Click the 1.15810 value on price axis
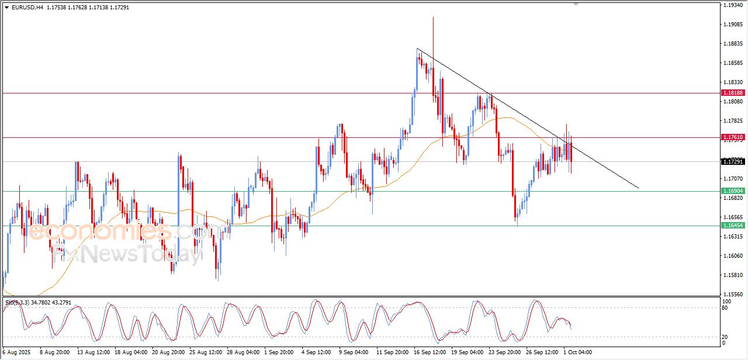This screenshot has height=360, width=748. (732, 275)
